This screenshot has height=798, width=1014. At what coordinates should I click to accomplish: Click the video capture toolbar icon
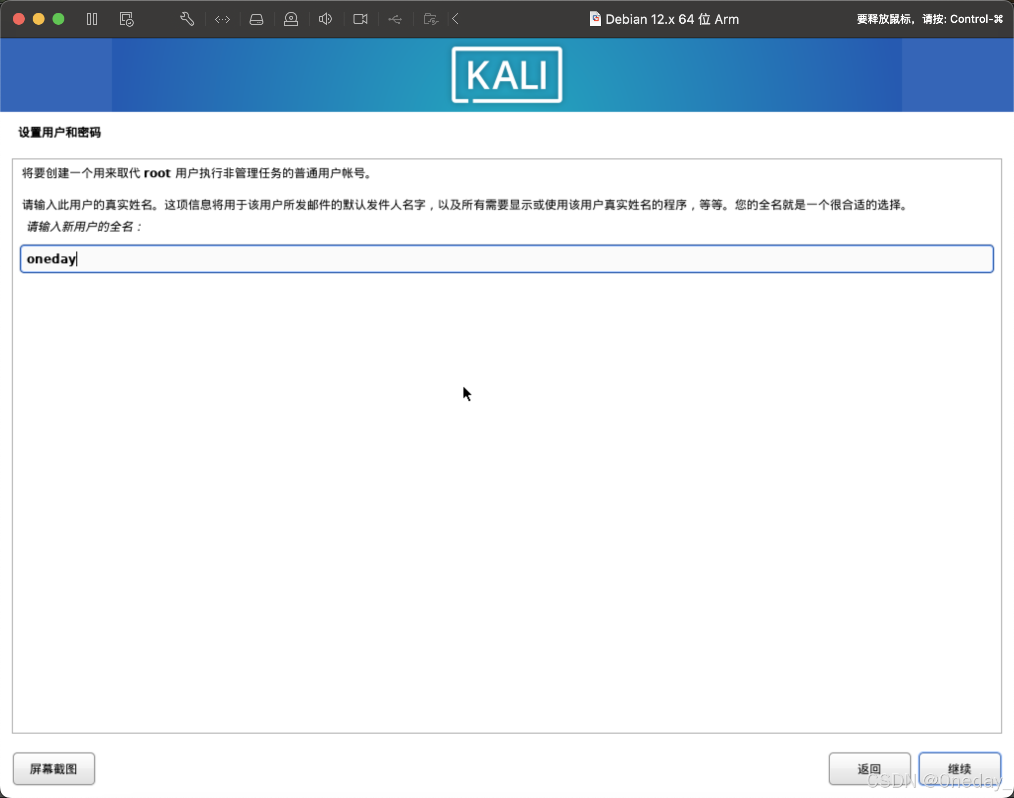pyautogui.click(x=360, y=19)
